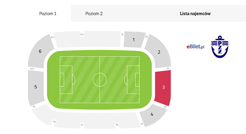This screenshot has height=134, width=246.
Task: Click the light gray south stand
Action: (85, 120)
